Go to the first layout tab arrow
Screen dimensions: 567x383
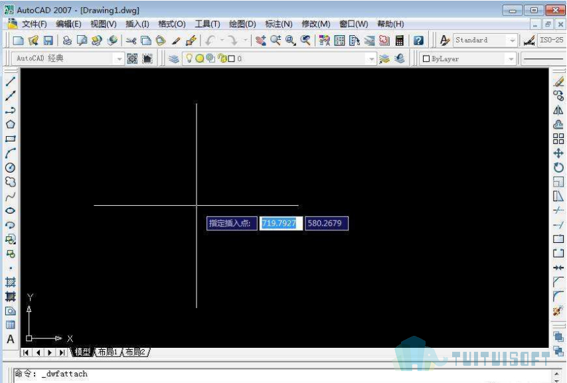(25, 352)
